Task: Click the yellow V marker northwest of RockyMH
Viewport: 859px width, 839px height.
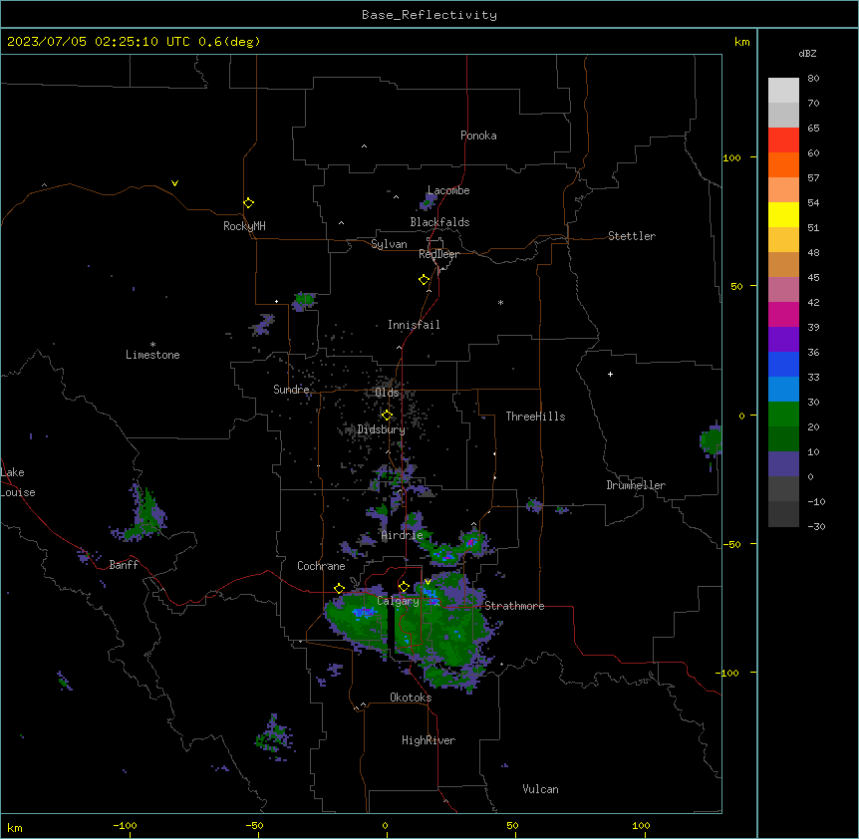Action: coord(174,183)
